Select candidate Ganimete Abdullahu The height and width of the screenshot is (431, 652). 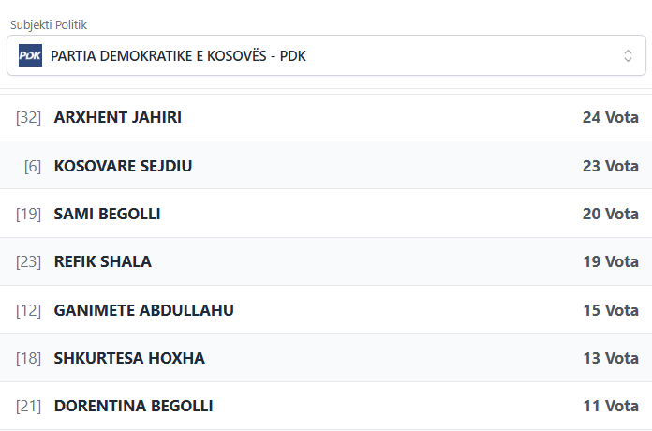144,310
